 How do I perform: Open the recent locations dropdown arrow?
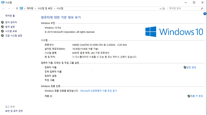pyautogui.click(x=13, y=9)
